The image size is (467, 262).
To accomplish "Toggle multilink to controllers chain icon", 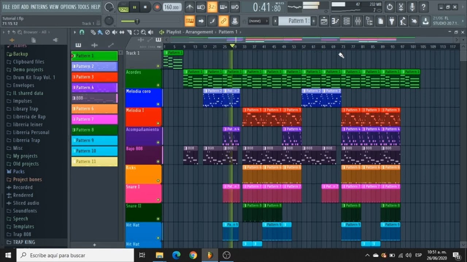I will (223, 21).
